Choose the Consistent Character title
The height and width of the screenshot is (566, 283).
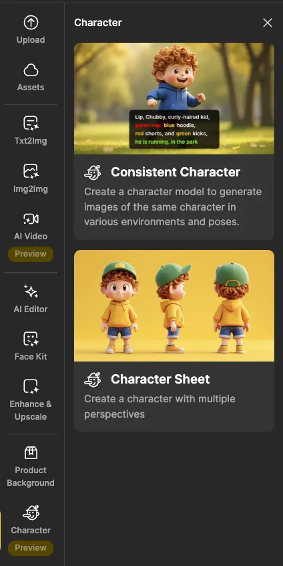click(176, 172)
